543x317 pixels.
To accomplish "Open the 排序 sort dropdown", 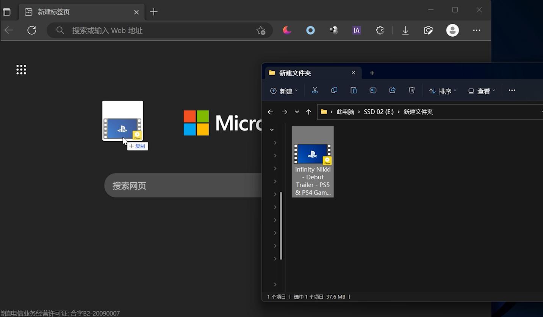I will pyautogui.click(x=442, y=90).
